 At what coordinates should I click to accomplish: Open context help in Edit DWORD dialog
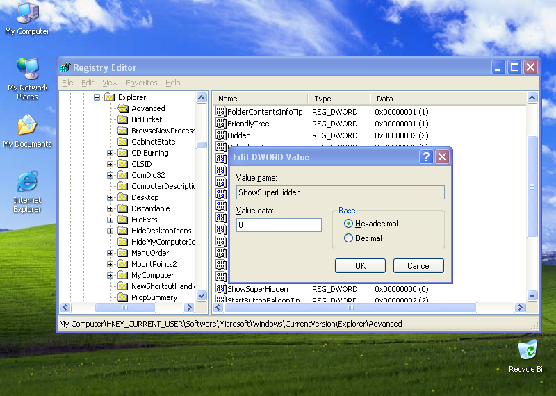click(x=426, y=157)
